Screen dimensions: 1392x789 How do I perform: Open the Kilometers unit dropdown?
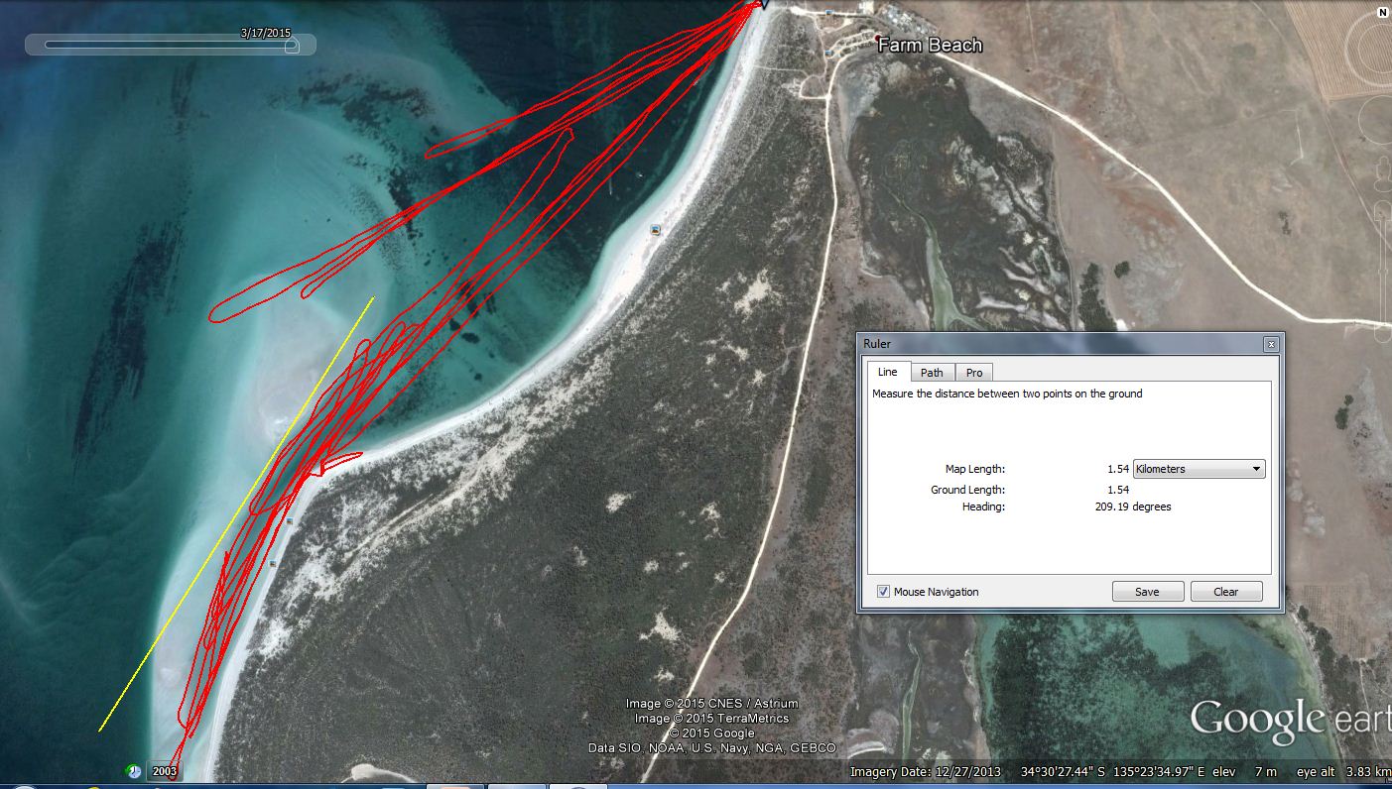(x=1199, y=469)
